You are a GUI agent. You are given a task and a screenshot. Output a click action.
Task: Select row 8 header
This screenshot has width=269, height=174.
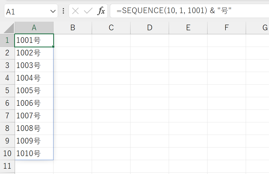pos(7,128)
